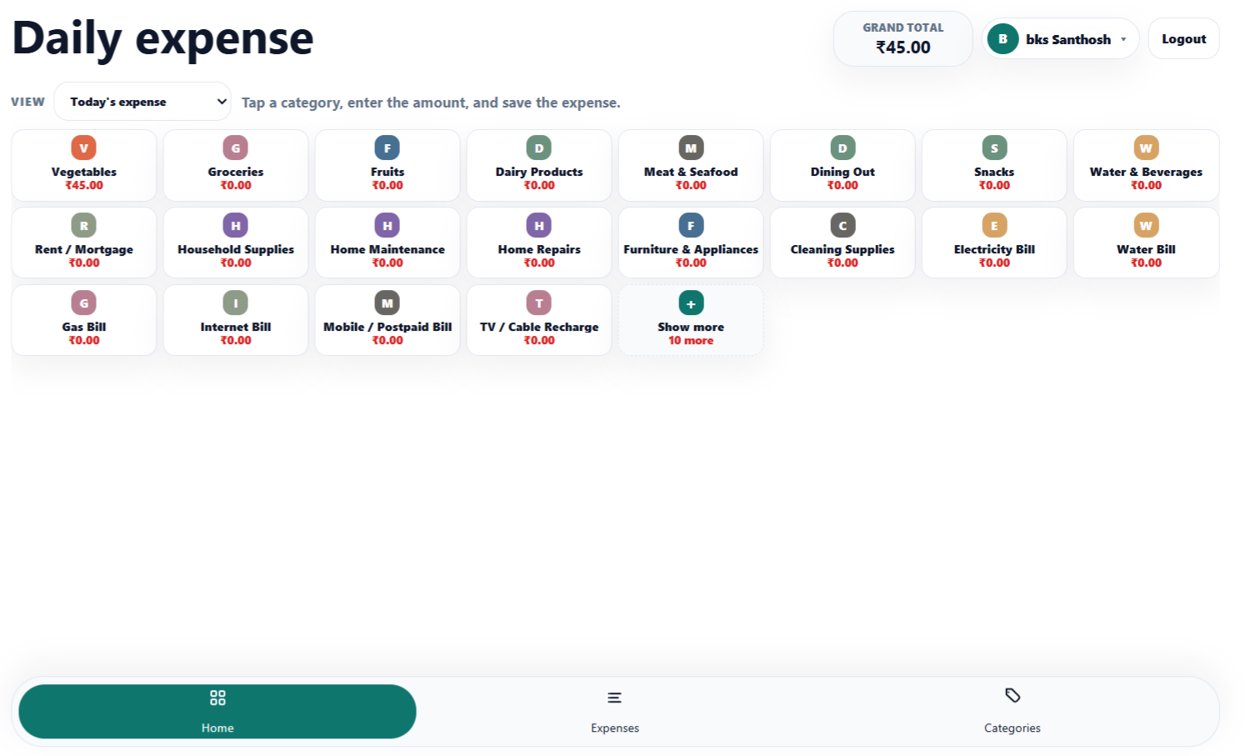Tap the Cleaning Supplies icon
The width and height of the screenshot is (1245, 756).
coord(842,225)
